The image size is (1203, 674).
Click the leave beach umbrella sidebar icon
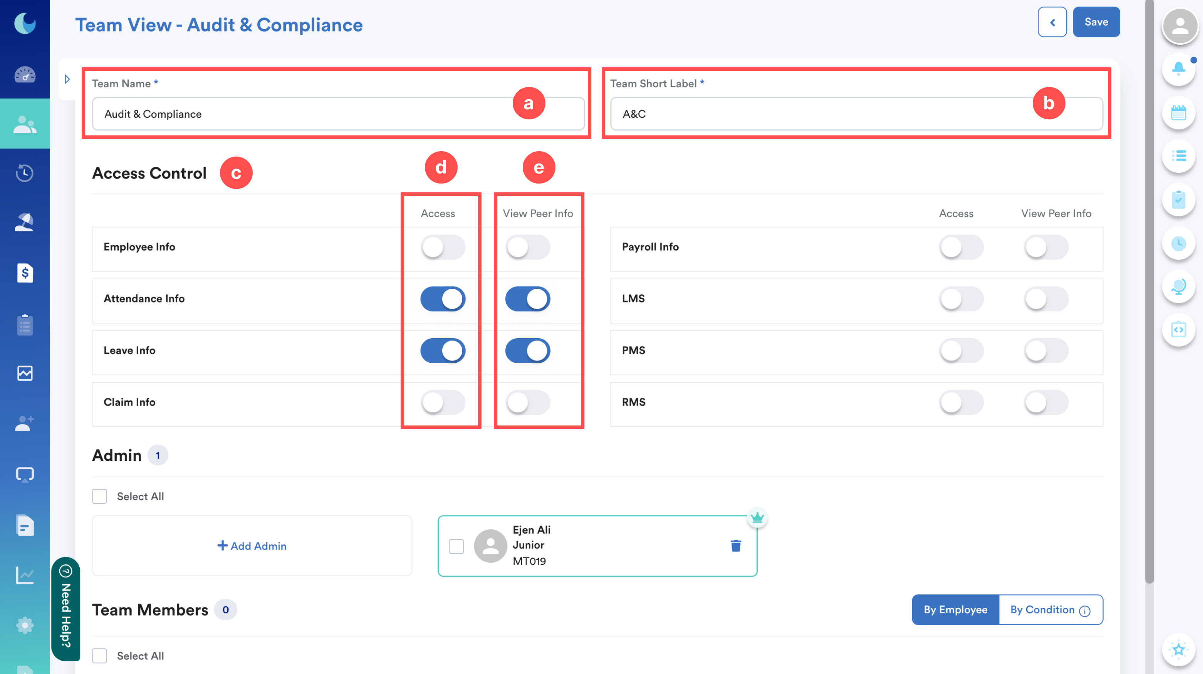25,222
